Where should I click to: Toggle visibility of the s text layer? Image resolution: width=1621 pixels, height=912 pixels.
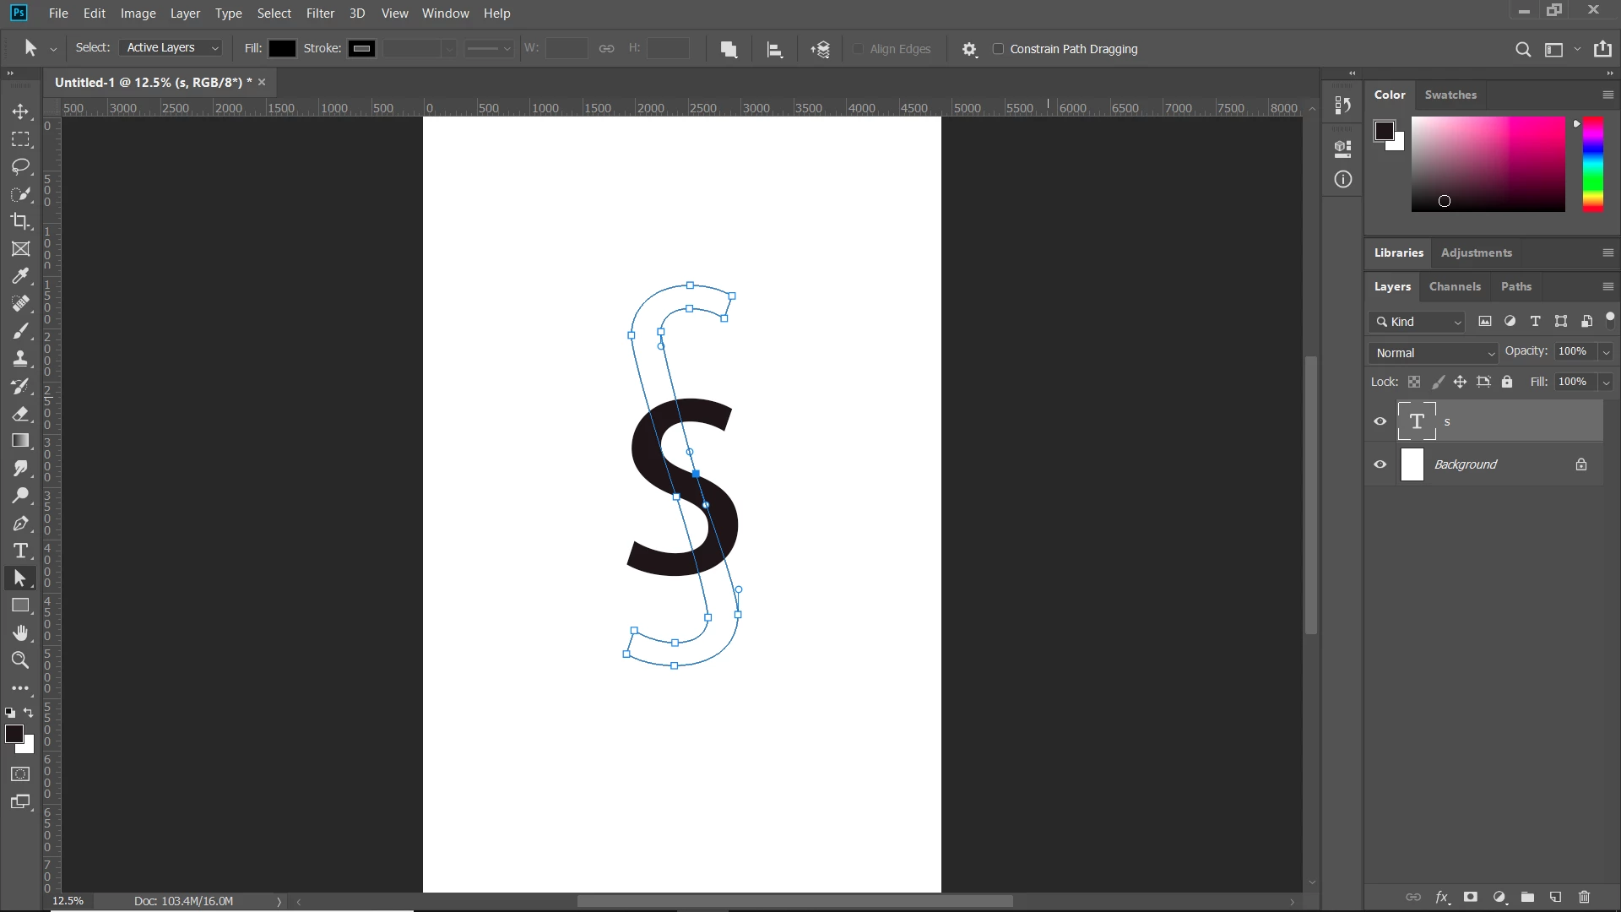pyautogui.click(x=1380, y=421)
